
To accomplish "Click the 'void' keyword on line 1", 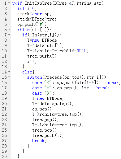I will [x=17, y=3].
